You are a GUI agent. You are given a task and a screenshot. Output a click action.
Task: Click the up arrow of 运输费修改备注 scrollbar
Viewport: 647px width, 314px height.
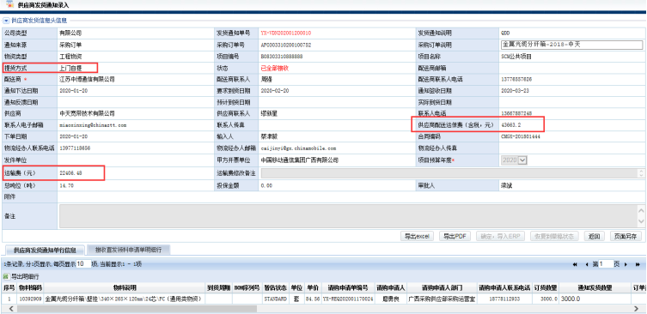[x=641, y=171]
